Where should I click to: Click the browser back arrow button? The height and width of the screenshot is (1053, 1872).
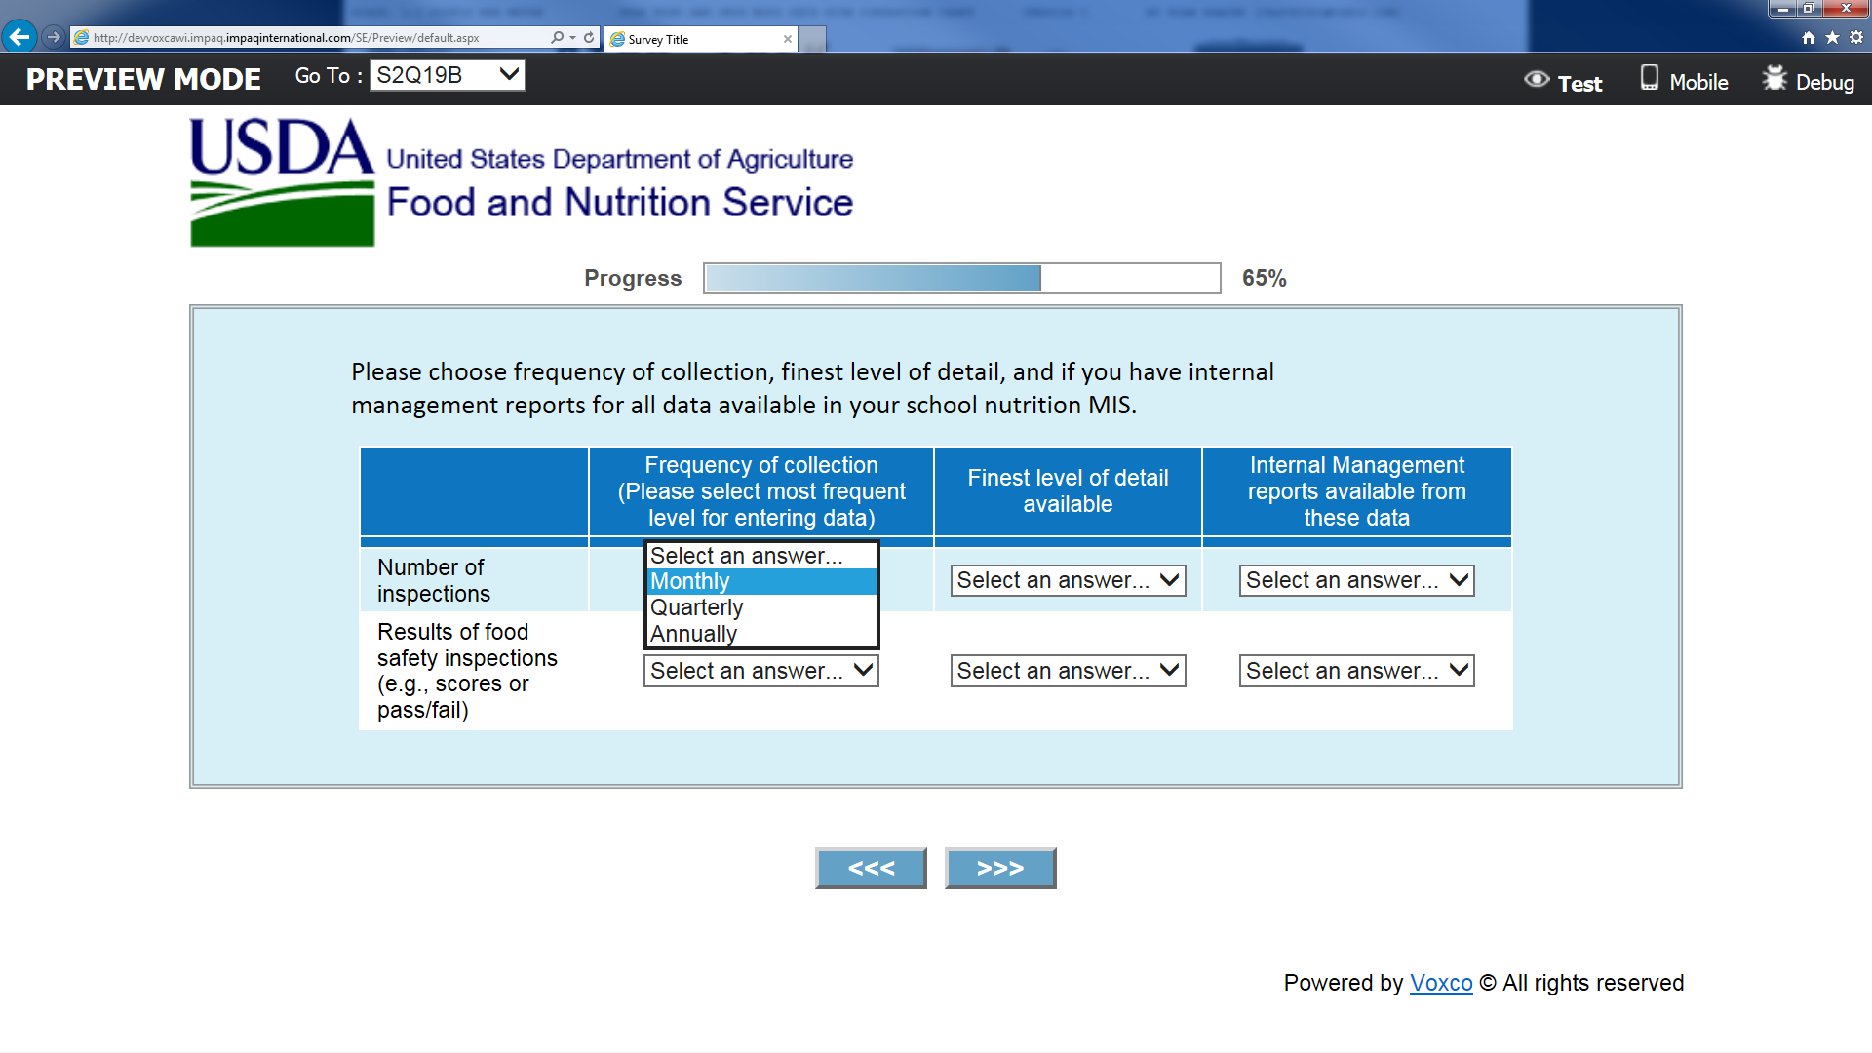[x=19, y=37]
